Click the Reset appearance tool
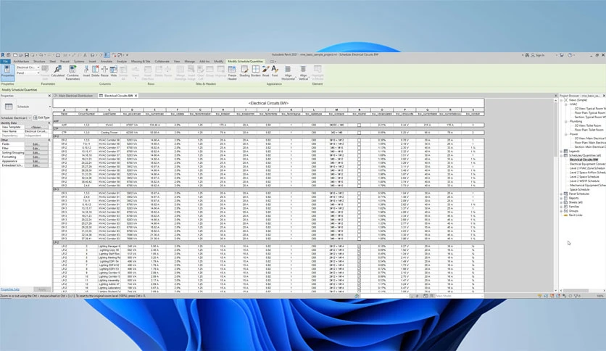The width and height of the screenshot is (606, 351). (265, 72)
